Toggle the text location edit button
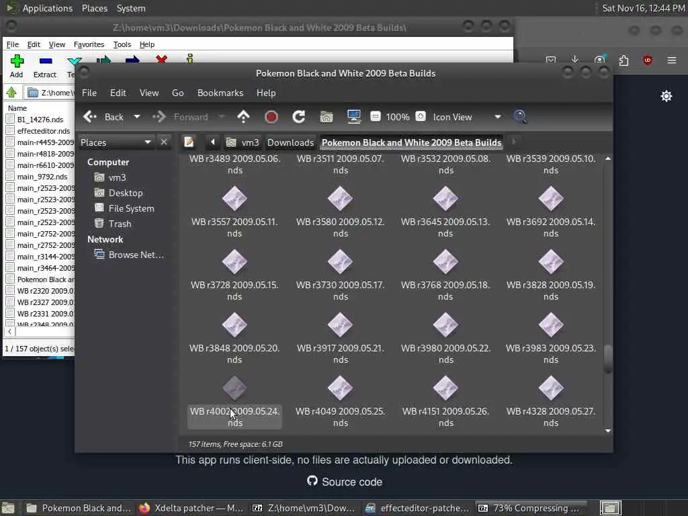This screenshot has height=516, width=688. 189,142
